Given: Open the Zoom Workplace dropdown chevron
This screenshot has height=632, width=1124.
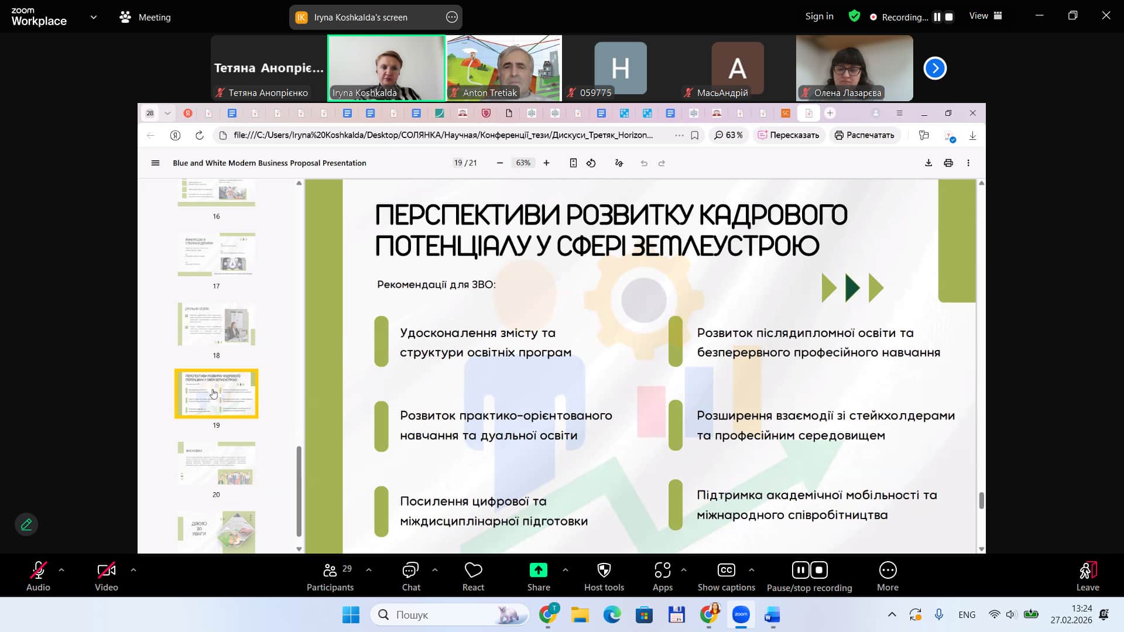Looking at the screenshot, I should 94,17.
